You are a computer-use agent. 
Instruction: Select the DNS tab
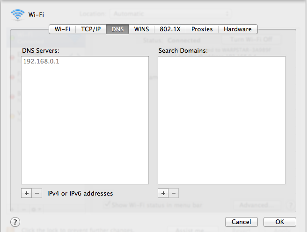point(117,29)
